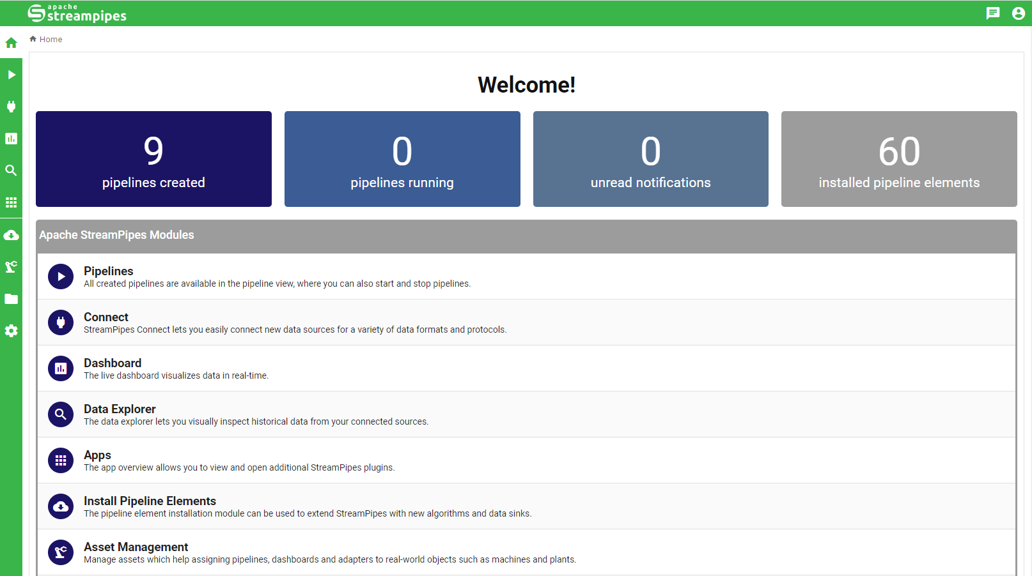Open the 60 installed pipeline elements card
This screenshot has width=1032, height=576.
(899, 159)
